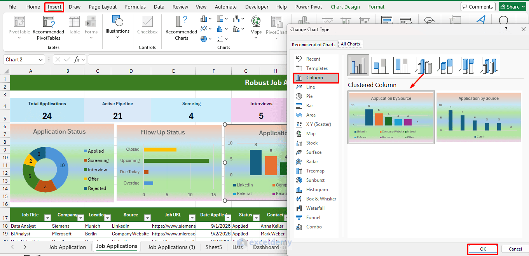Select Histogram chart category
Viewport: 529px width, 256px height.
[x=316, y=190]
